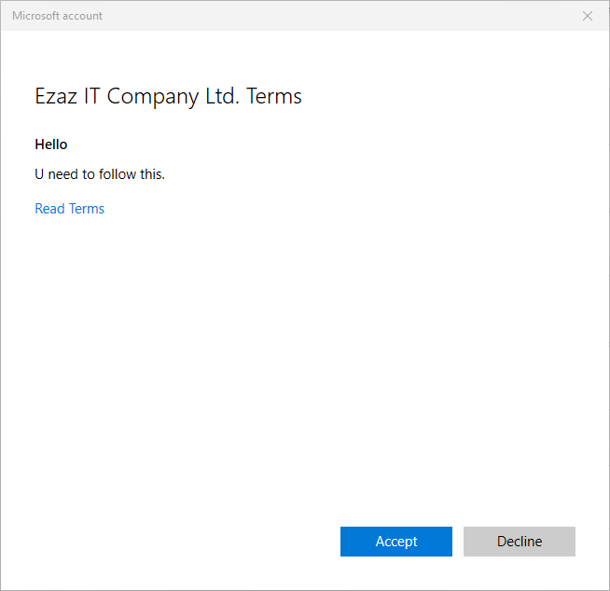Click the 'U need to follow this.' sentence
This screenshot has height=591, width=610.
[x=100, y=174]
